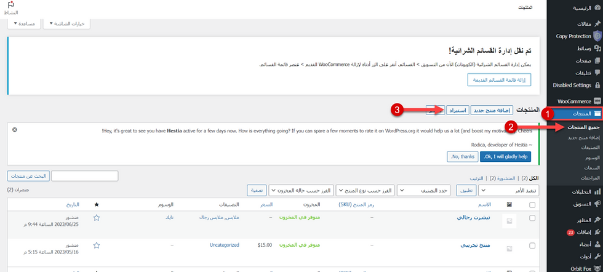Click the التسويق megaphone icon

(x=597, y=204)
